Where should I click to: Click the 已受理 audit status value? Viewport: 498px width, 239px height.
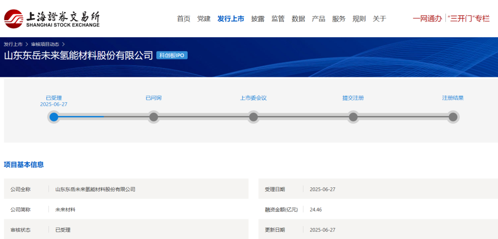63,230
